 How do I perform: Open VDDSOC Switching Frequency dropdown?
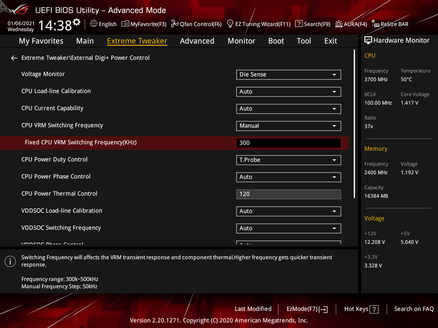(289, 228)
